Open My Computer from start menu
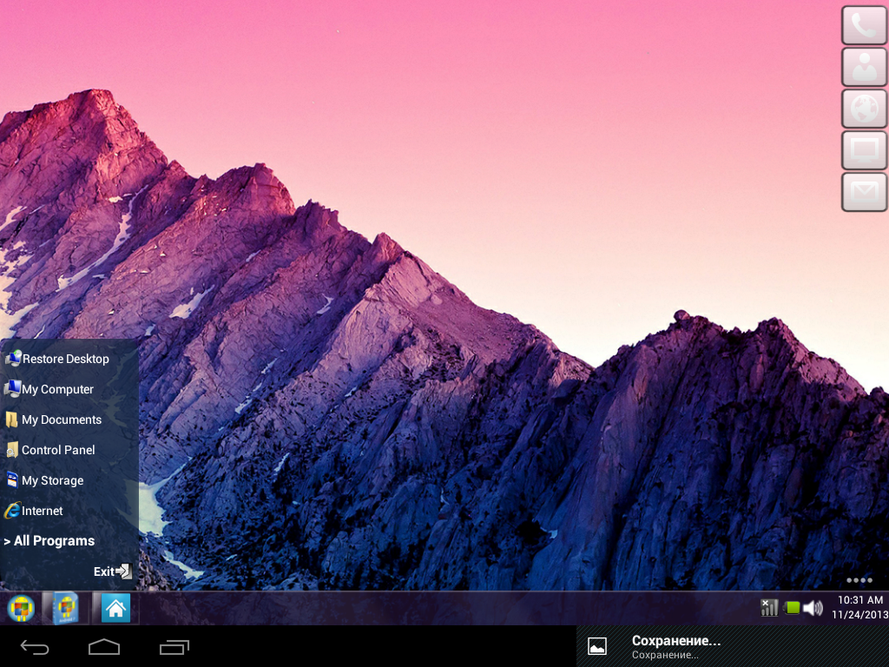 click(69, 389)
